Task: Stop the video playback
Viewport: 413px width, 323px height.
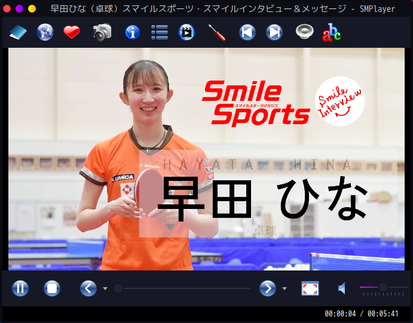Action: pos(52,288)
